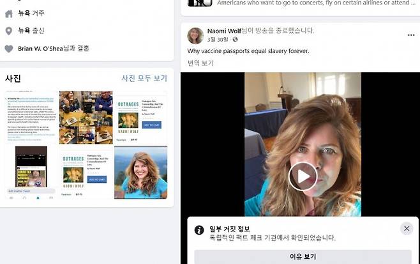Click the home icon beside 뉴욕 거주
The image size is (420, 264).
coord(9,13)
